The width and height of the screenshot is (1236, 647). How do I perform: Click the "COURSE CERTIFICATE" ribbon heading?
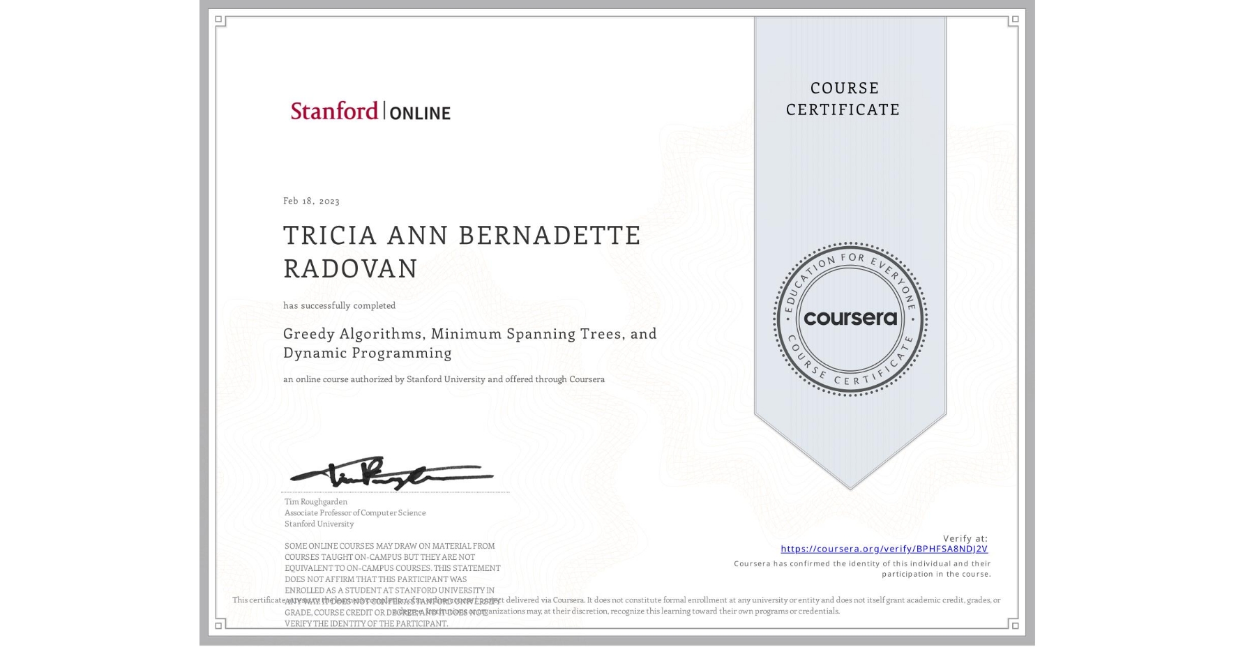[x=843, y=98]
